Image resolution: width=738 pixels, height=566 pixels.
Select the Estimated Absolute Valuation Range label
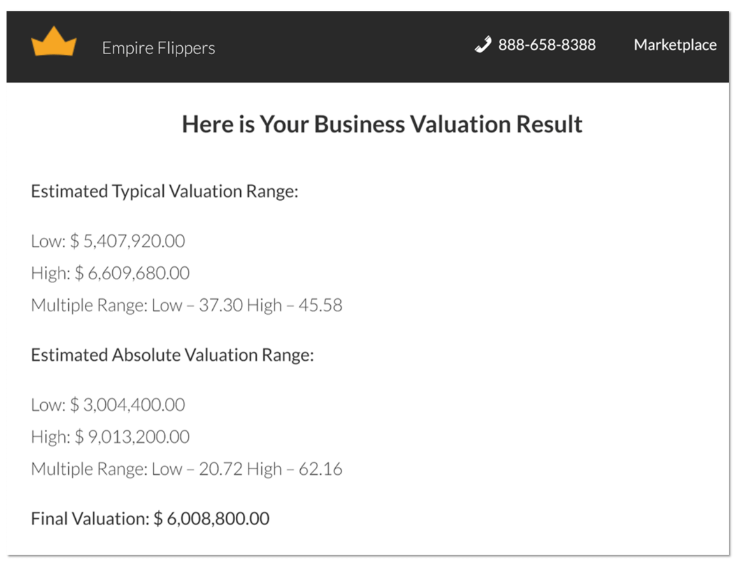point(172,354)
